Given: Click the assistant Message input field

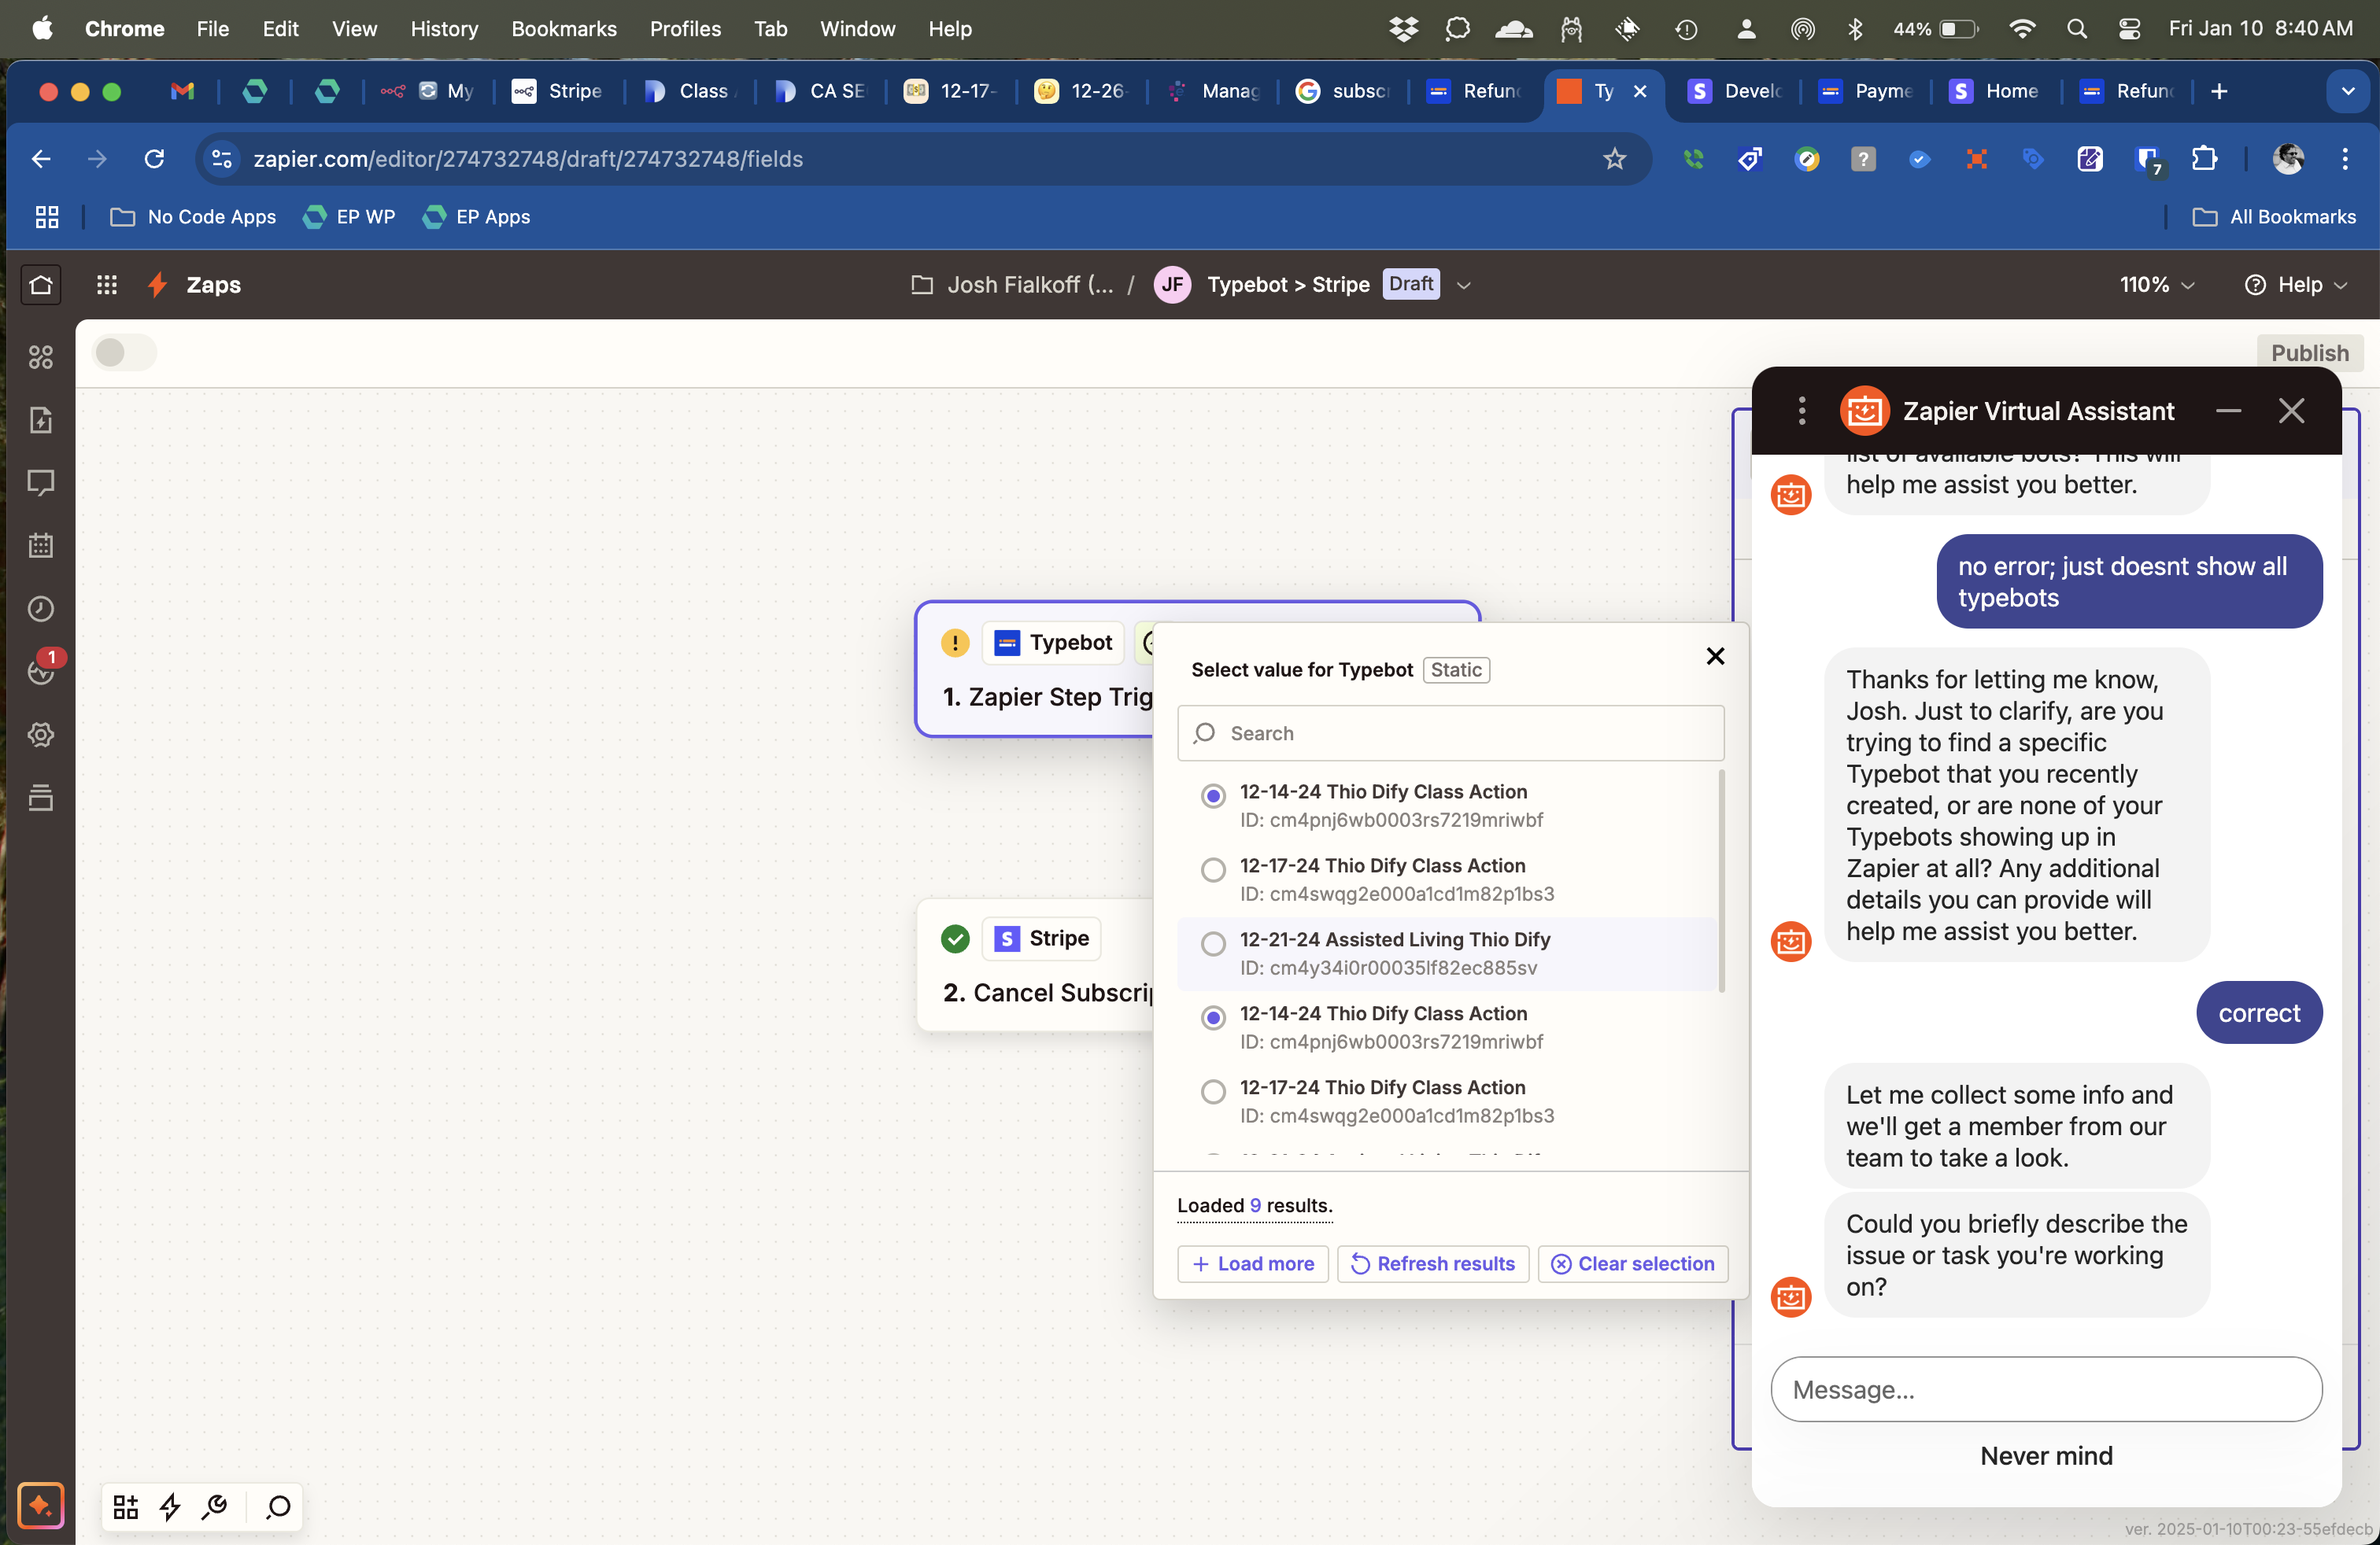Looking at the screenshot, I should coord(2045,1389).
